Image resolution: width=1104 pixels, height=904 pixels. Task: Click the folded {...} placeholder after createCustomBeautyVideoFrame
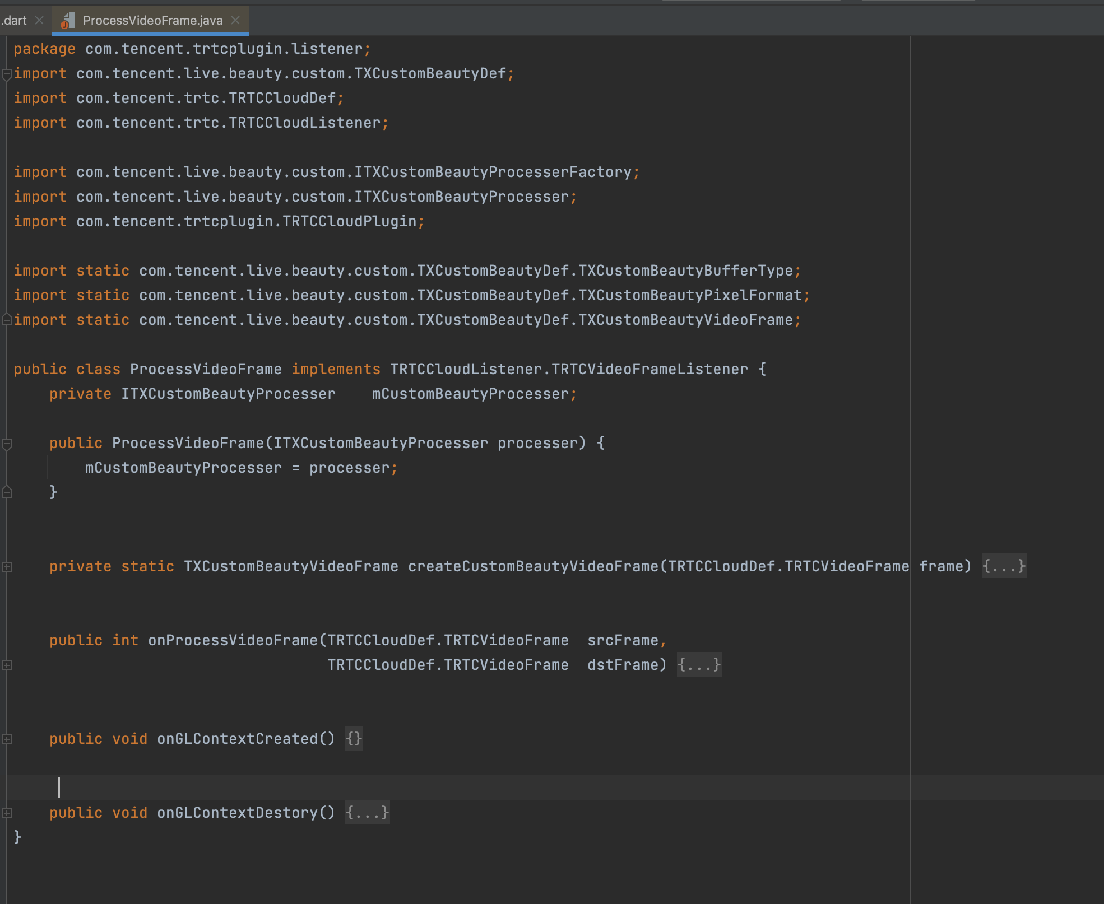coord(1003,566)
